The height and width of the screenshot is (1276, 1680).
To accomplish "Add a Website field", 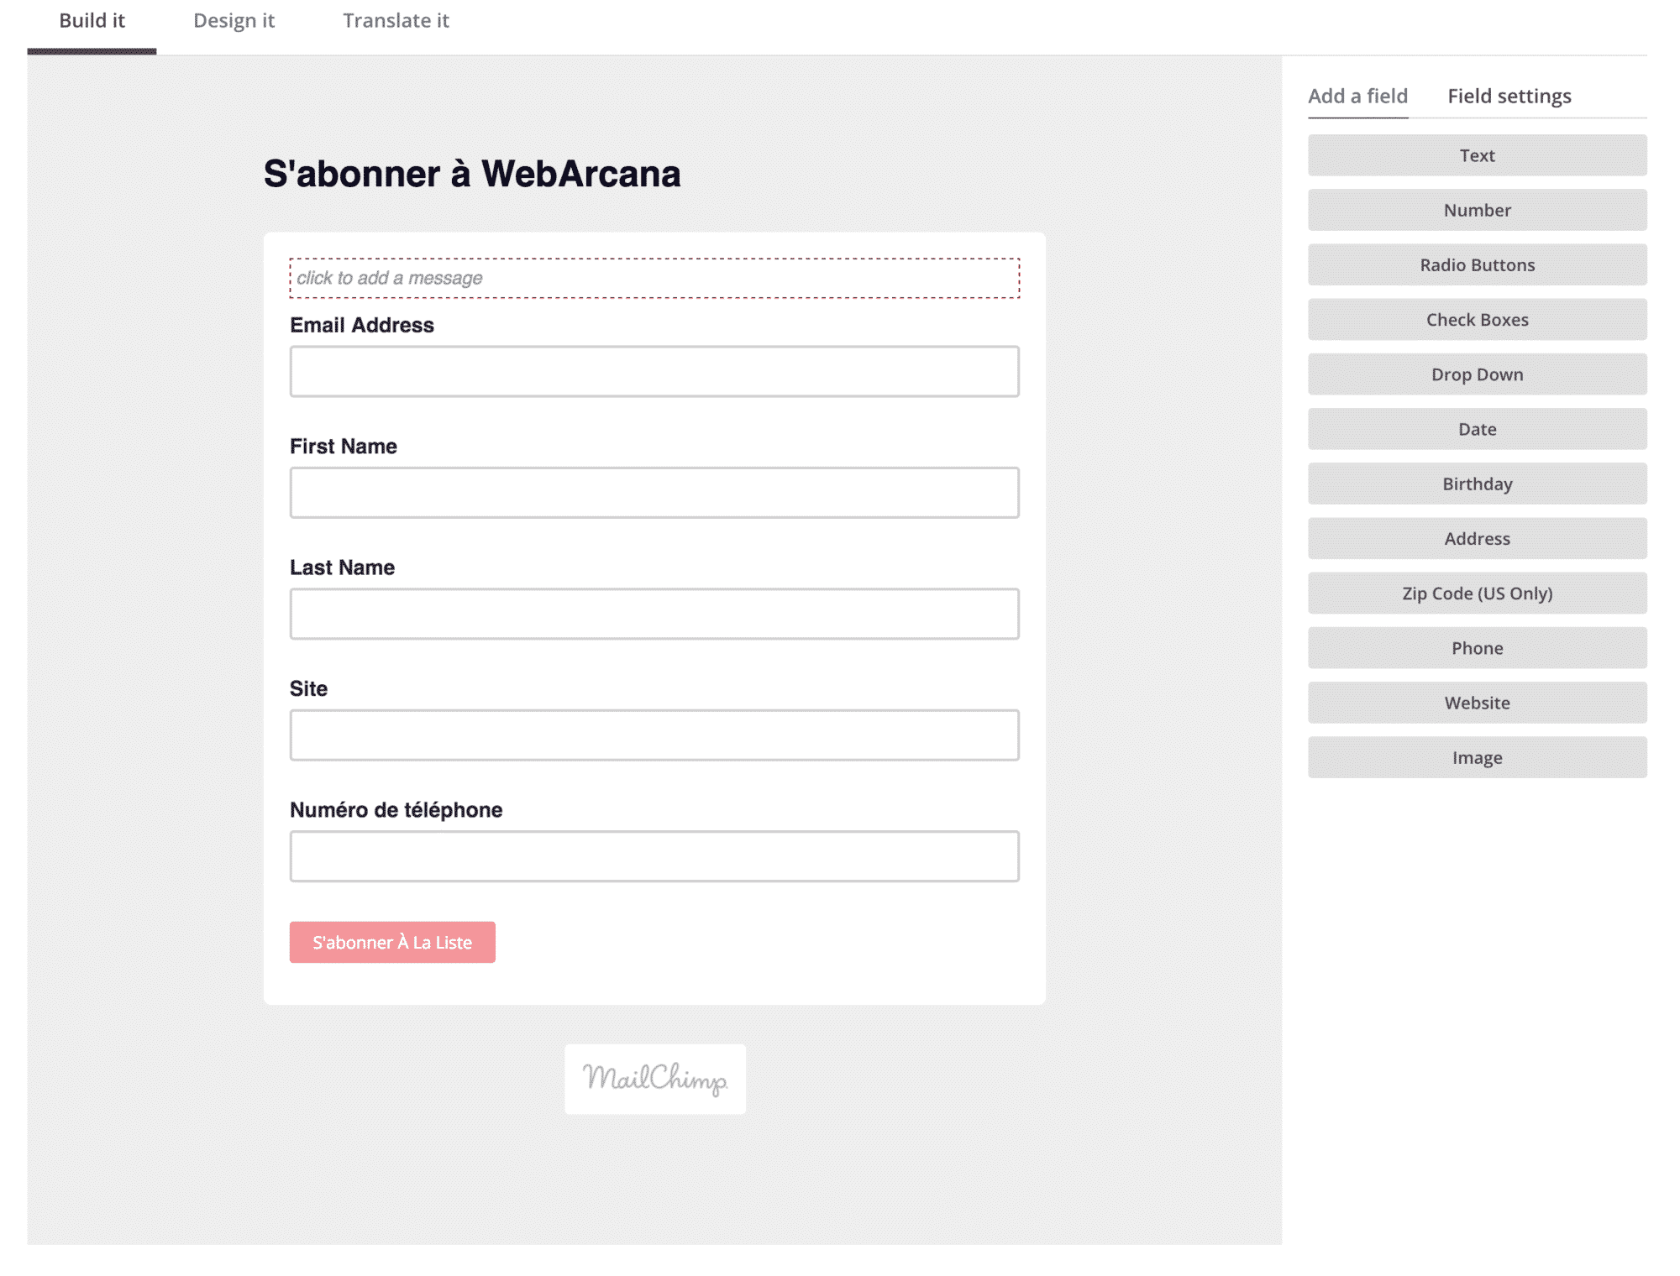I will point(1477,703).
